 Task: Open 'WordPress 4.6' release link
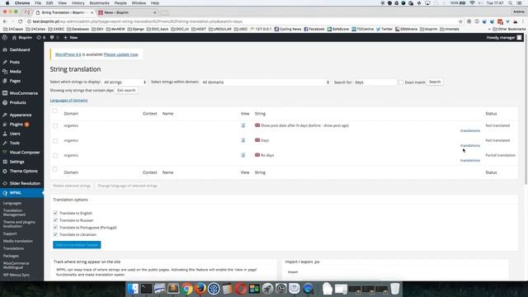(68, 54)
